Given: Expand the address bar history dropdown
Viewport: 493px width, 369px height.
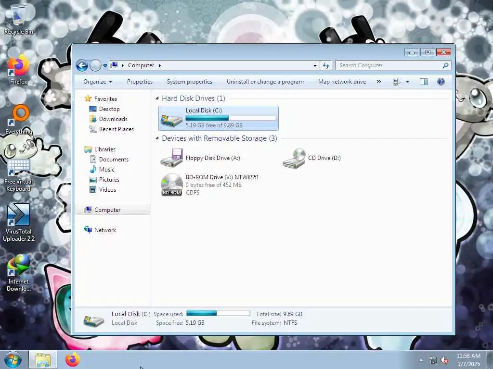Looking at the screenshot, I should pos(315,65).
